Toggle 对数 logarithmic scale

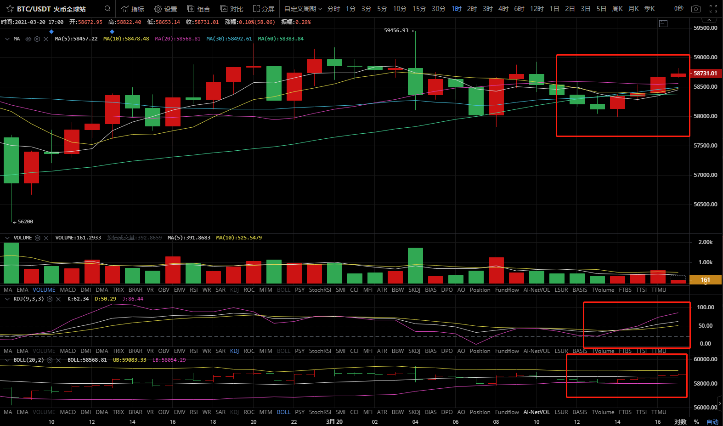(x=680, y=422)
